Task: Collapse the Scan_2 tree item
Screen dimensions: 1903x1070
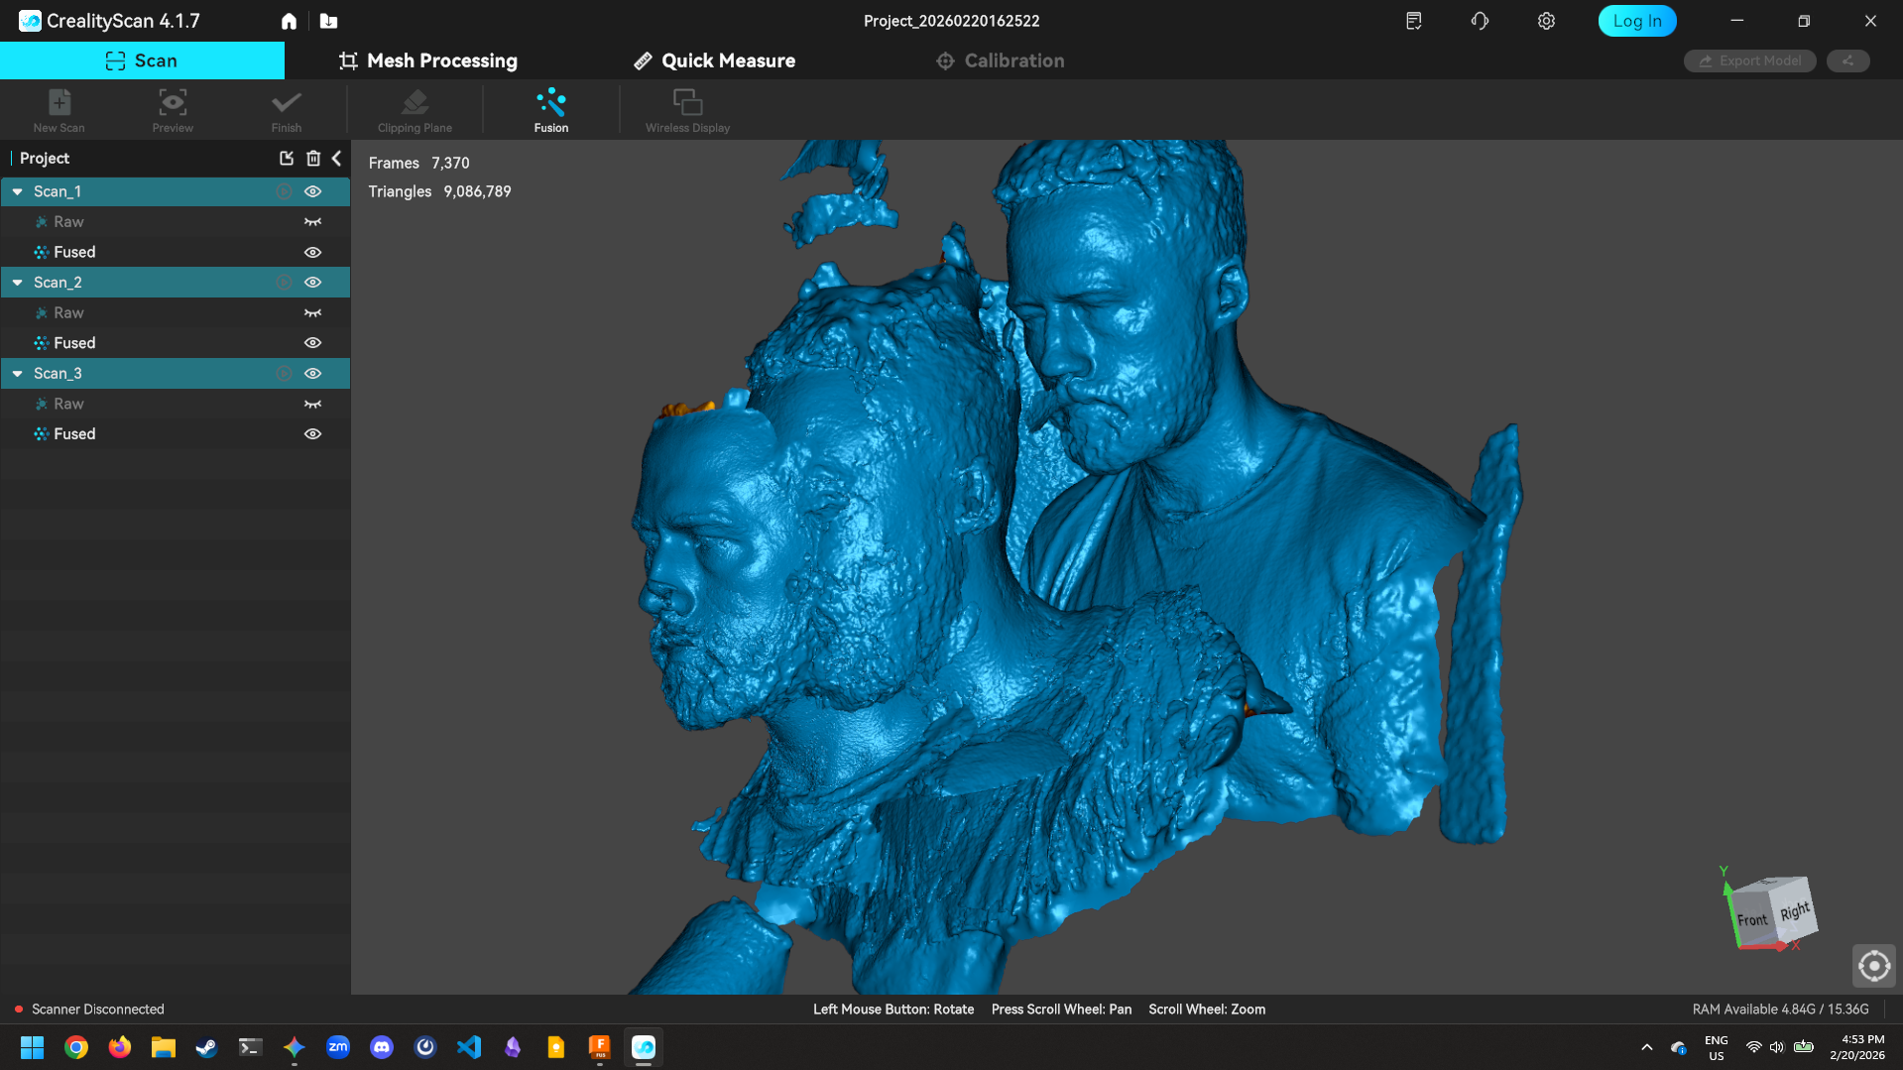Action: [x=17, y=282]
